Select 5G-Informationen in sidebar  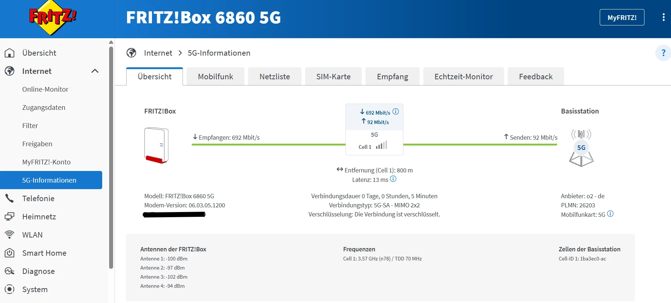tap(51, 180)
